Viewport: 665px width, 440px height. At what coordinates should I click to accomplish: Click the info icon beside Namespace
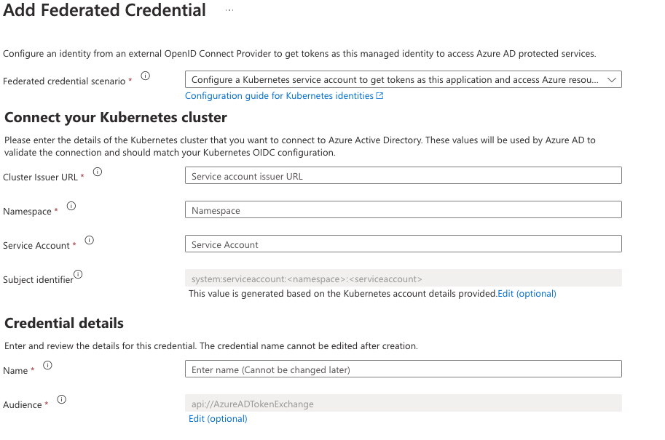71,205
